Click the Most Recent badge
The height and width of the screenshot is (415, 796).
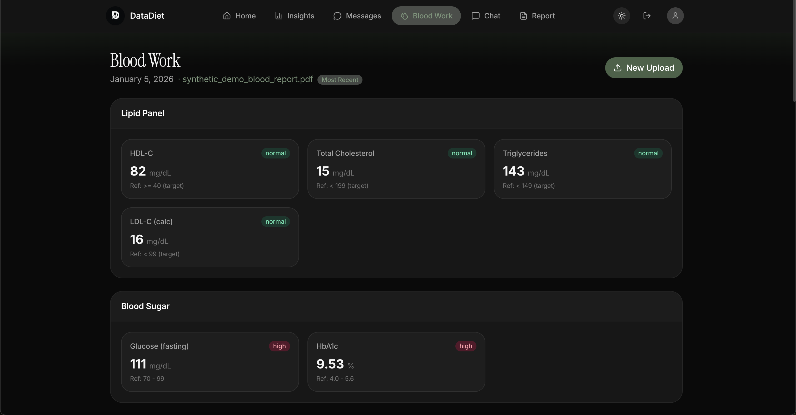[340, 80]
